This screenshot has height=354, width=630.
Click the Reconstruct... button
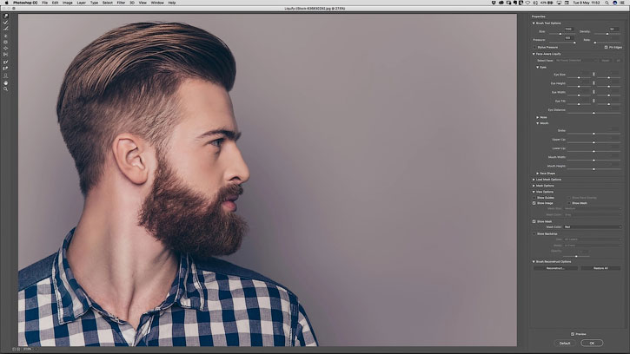(555, 268)
